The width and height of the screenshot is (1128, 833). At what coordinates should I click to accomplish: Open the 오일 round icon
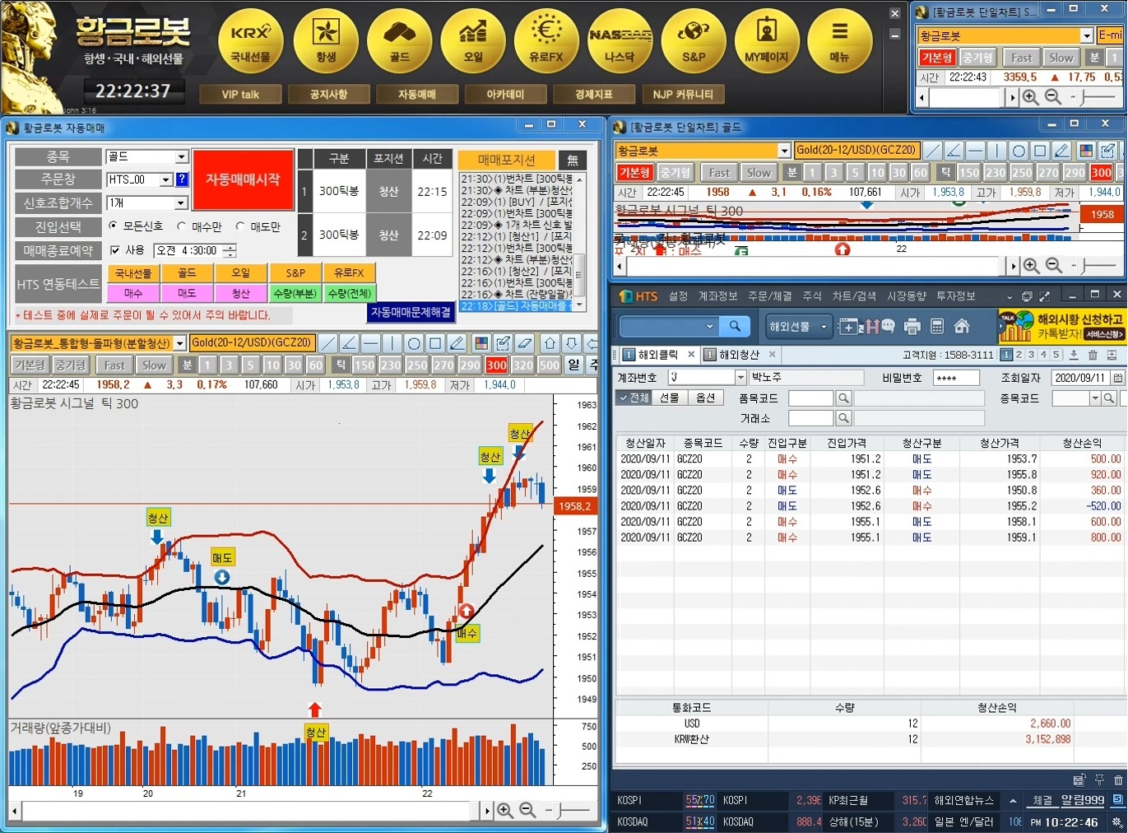coord(473,41)
